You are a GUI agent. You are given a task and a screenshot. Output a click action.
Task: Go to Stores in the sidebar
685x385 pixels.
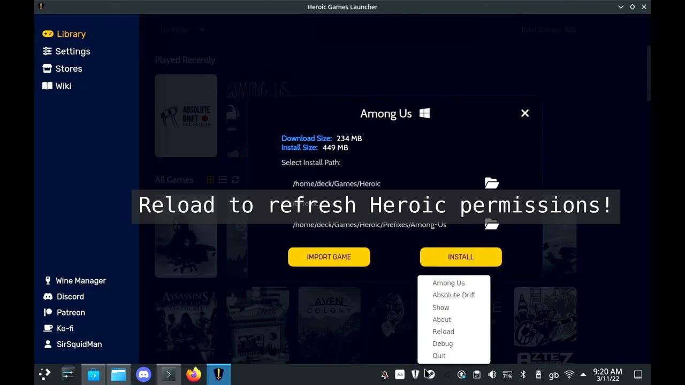[x=62, y=68]
